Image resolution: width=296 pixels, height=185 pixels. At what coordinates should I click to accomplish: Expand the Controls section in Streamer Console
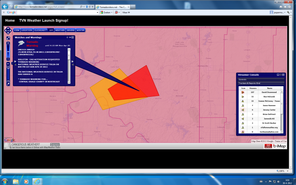coord(260,79)
